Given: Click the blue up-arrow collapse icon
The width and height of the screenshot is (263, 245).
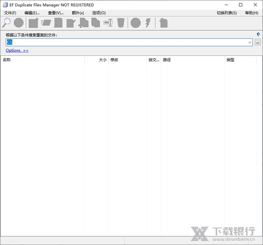Looking at the screenshot, I should (x=258, y=34).
